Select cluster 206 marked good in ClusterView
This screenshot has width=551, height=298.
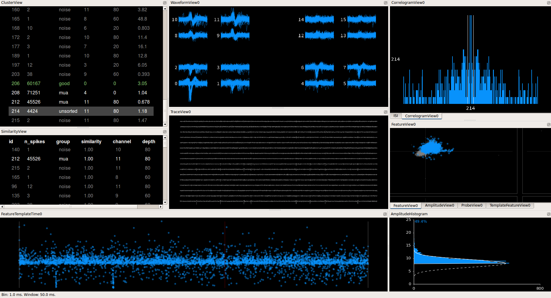coord(60,83)
